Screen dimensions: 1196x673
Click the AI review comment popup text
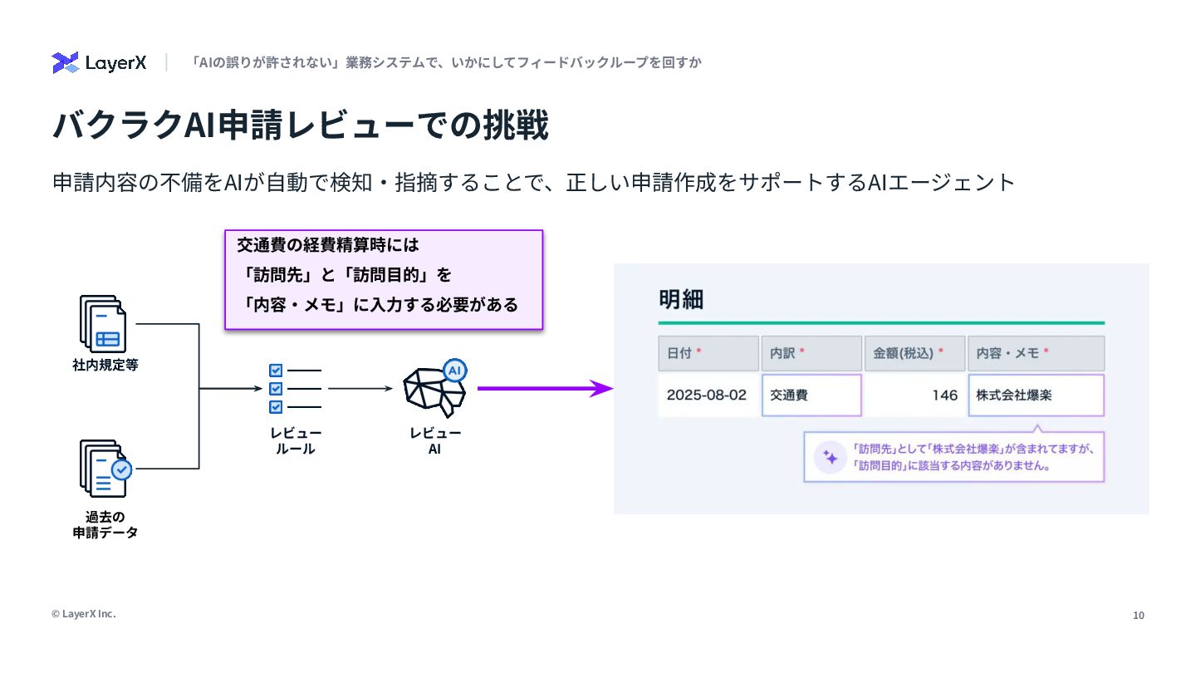coord(973,457)
